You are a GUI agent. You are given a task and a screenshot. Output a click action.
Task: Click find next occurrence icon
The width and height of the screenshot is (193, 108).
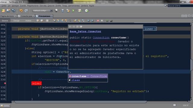click(x=62, y=21)
